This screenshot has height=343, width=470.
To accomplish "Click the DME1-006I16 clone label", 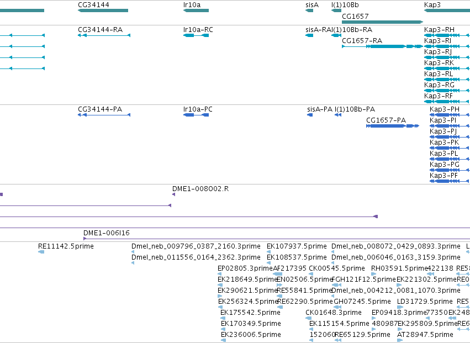I will [107, 233].
